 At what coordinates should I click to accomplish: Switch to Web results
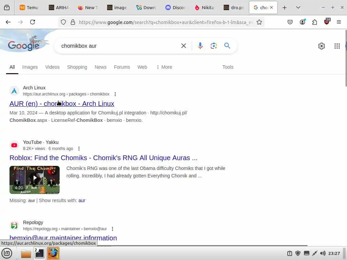(x=142, y=67)
